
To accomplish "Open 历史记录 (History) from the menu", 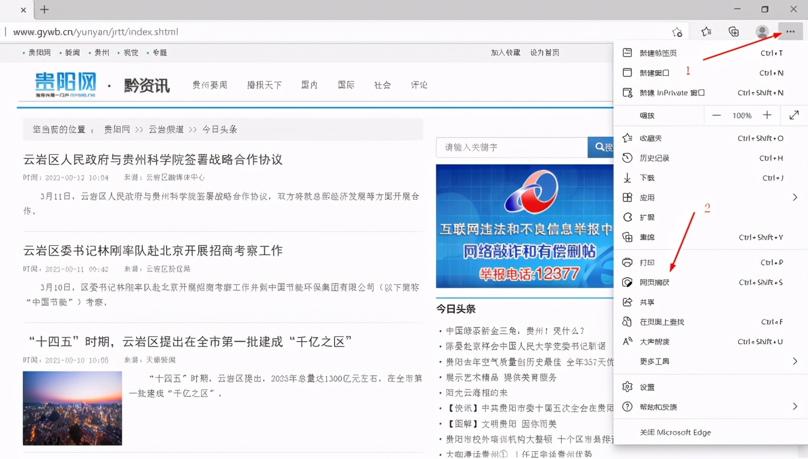I will click(654, 158).
